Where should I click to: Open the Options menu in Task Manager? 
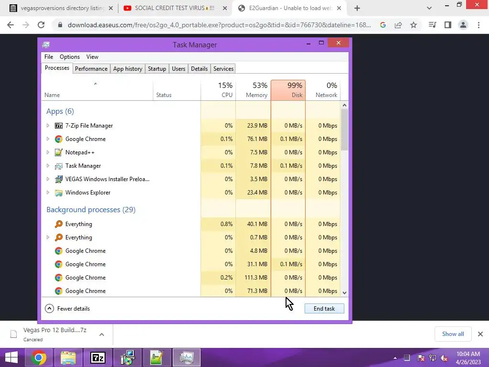tap(70, 57)
